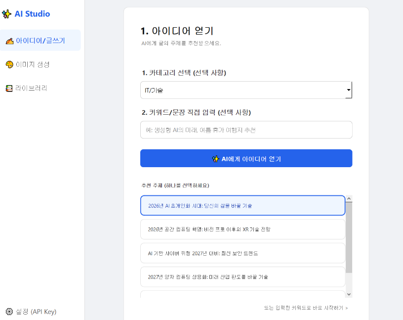Click the settings gear icon
Viewport: 403px width, 320px height.
point(9,312)
